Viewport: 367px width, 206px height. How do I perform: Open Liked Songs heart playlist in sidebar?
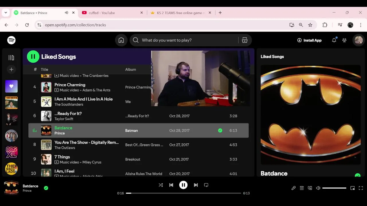[11, 86]
